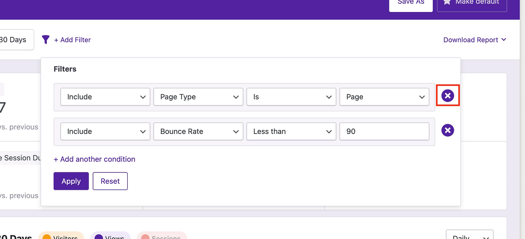
Task: Click the funnel filter icon
Action: 46,40
